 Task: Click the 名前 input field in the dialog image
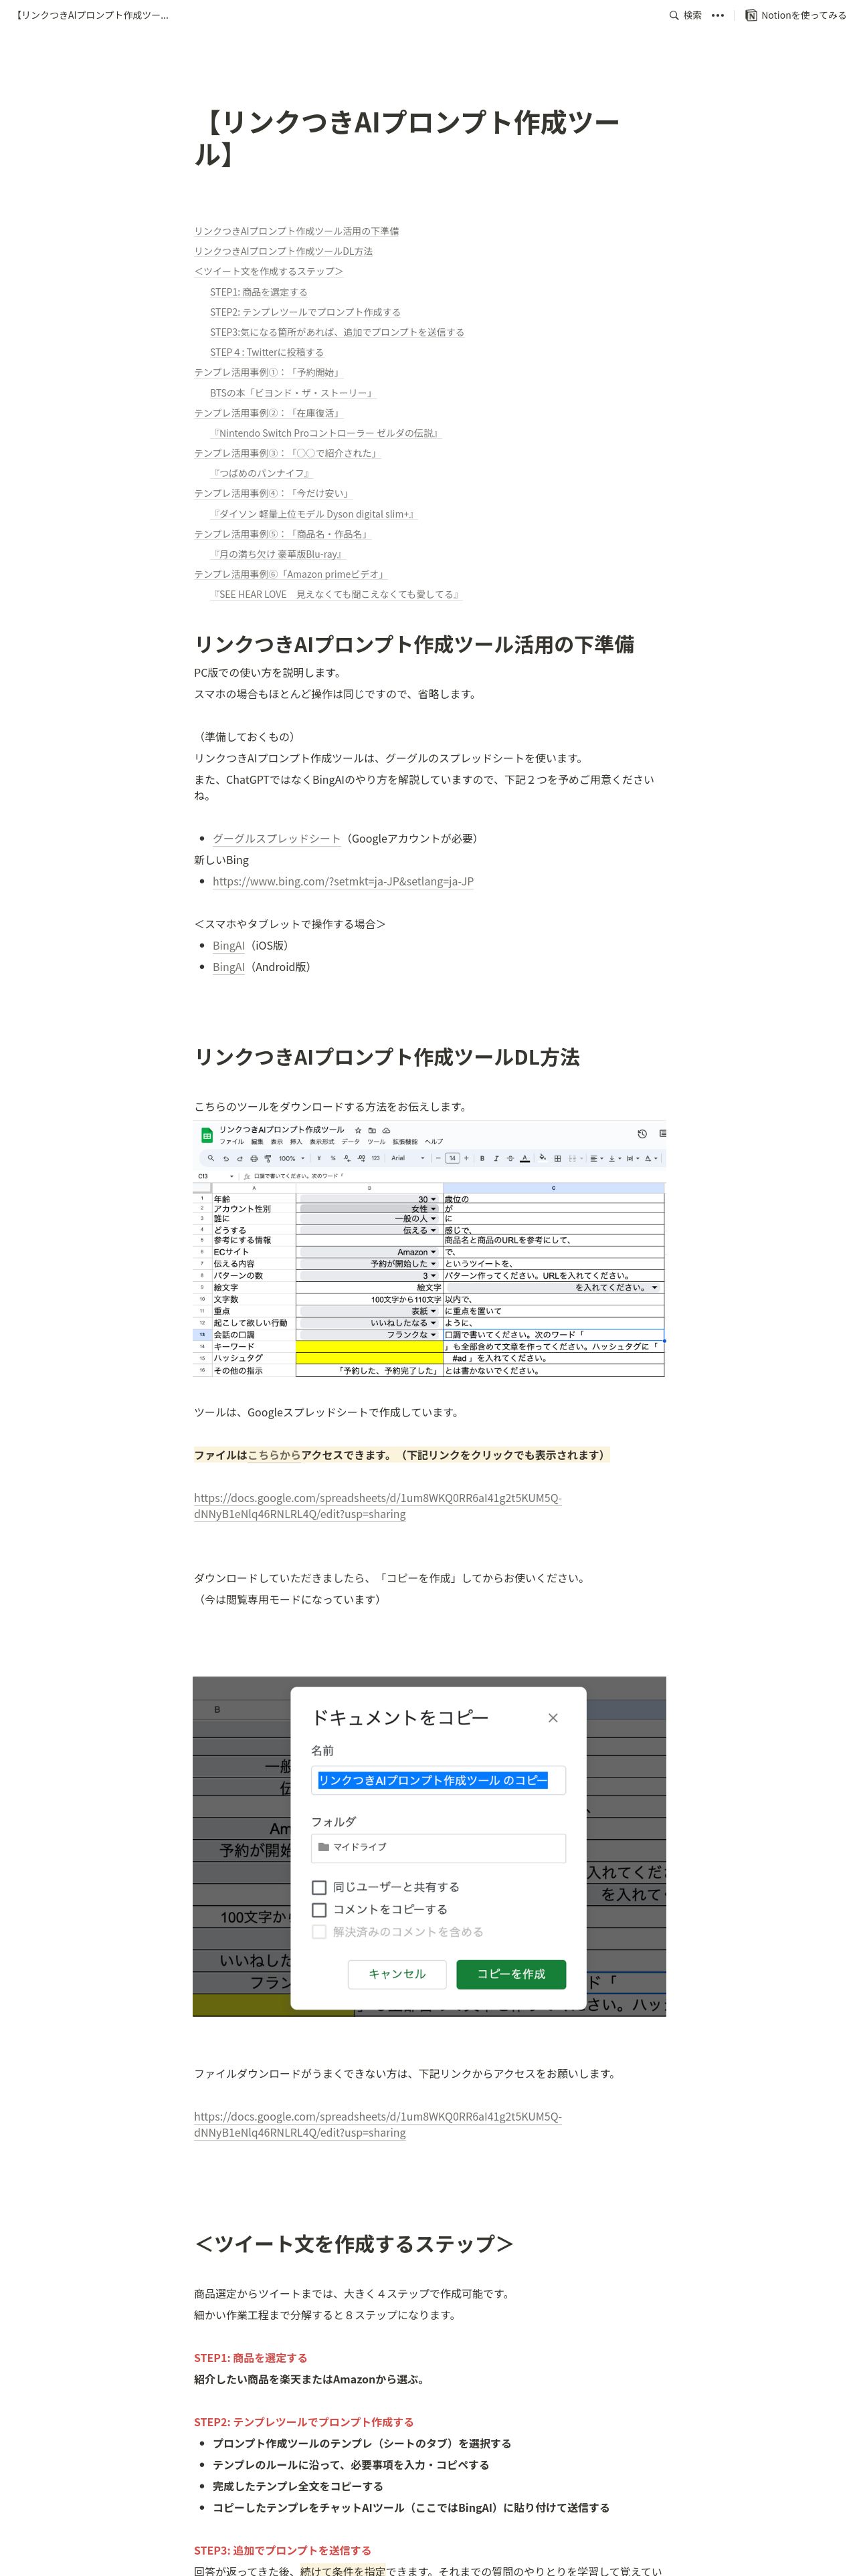[x=438, y=1780]
